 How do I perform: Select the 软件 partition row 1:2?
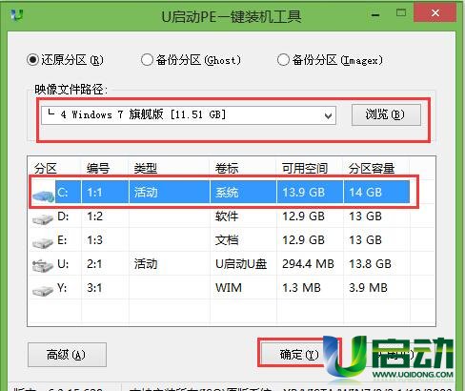click(219, 216)
